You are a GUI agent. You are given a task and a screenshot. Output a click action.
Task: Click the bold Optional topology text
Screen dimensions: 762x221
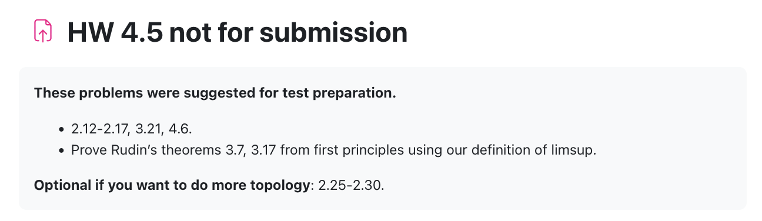(172, 186)
